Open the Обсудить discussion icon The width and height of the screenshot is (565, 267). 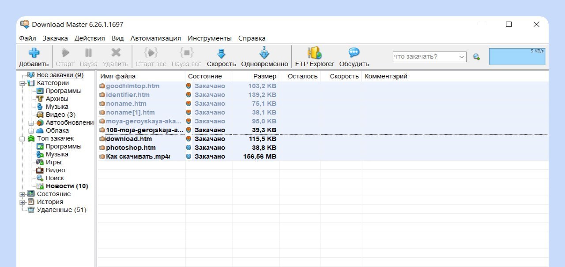coord(354,53)
